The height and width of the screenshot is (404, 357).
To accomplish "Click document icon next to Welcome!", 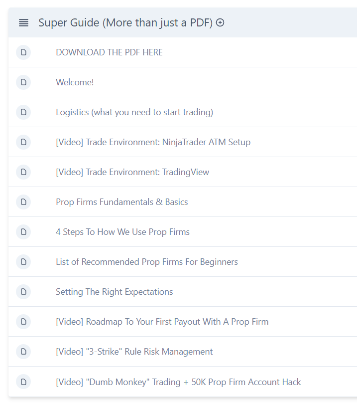I will [23, 82].
